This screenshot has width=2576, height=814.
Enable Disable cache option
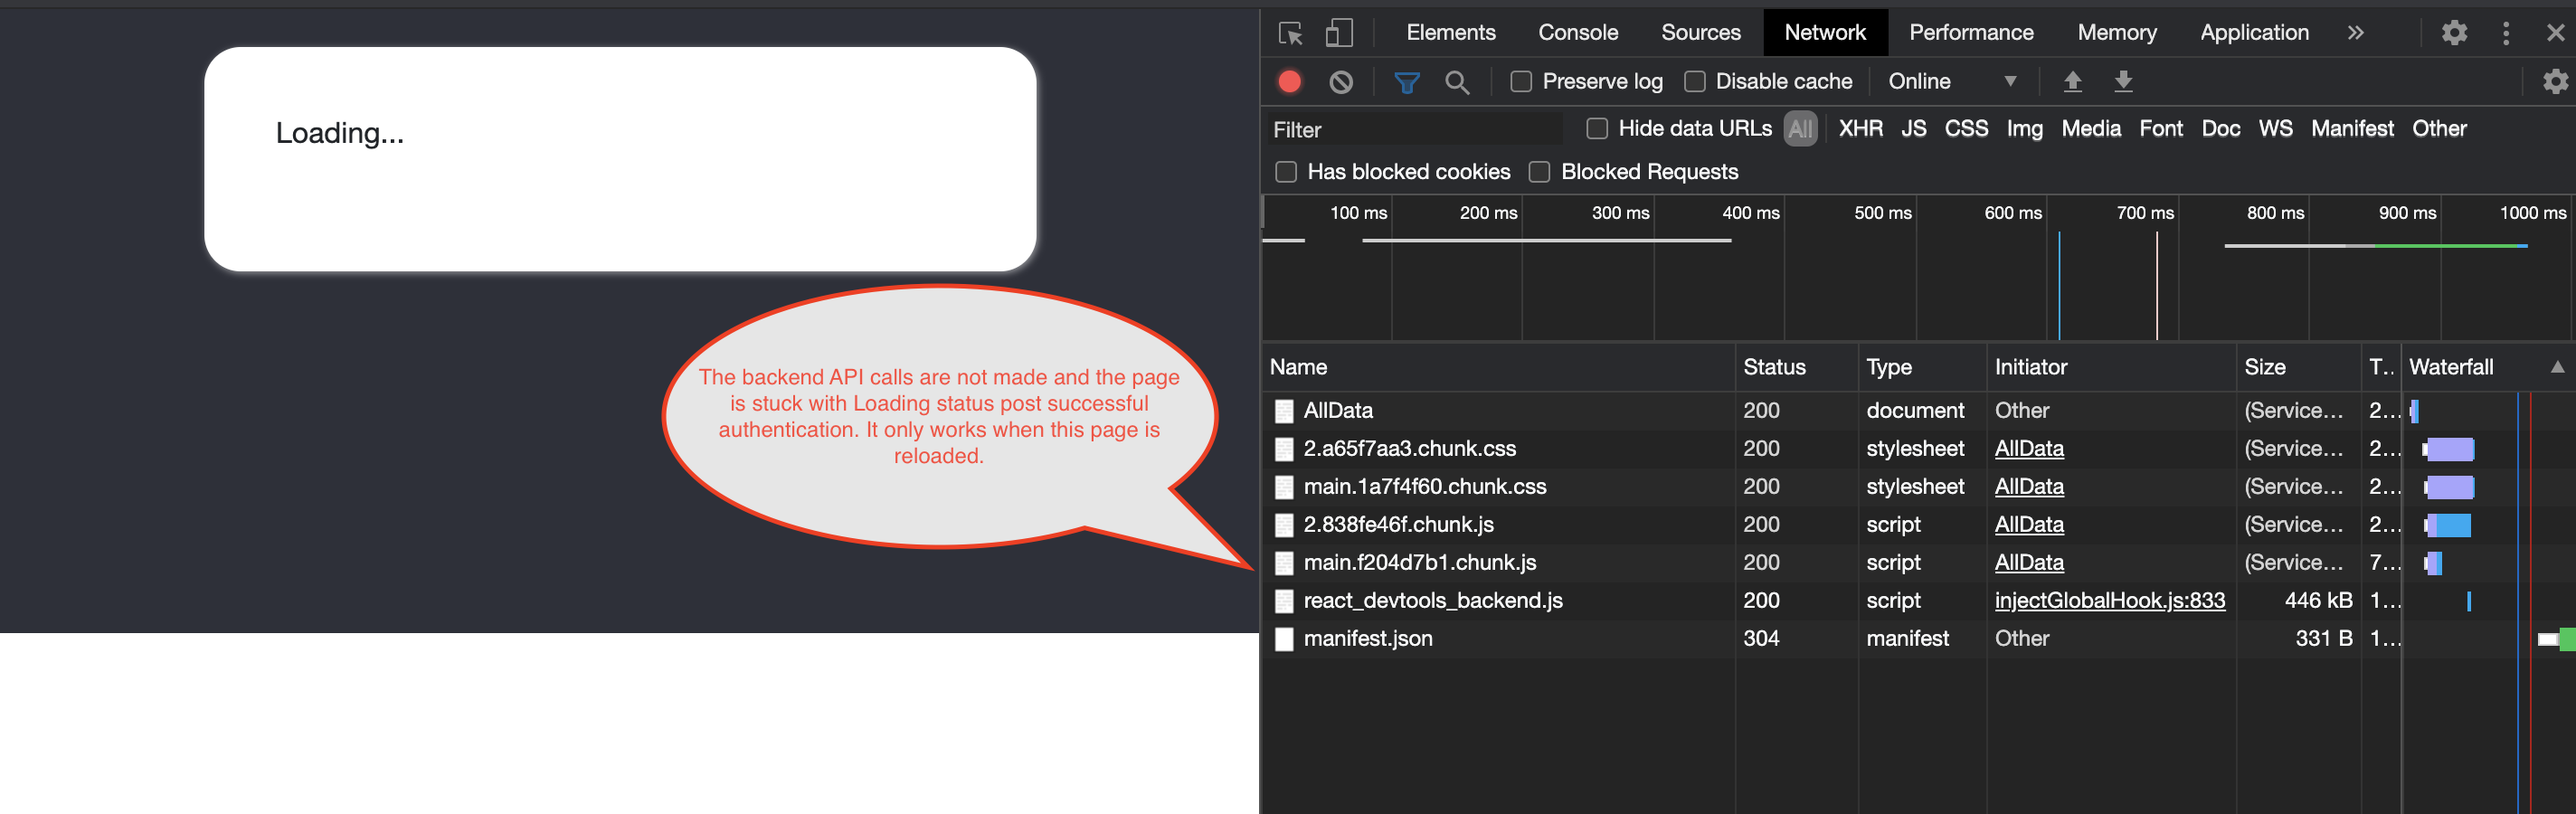(1694, 82)
